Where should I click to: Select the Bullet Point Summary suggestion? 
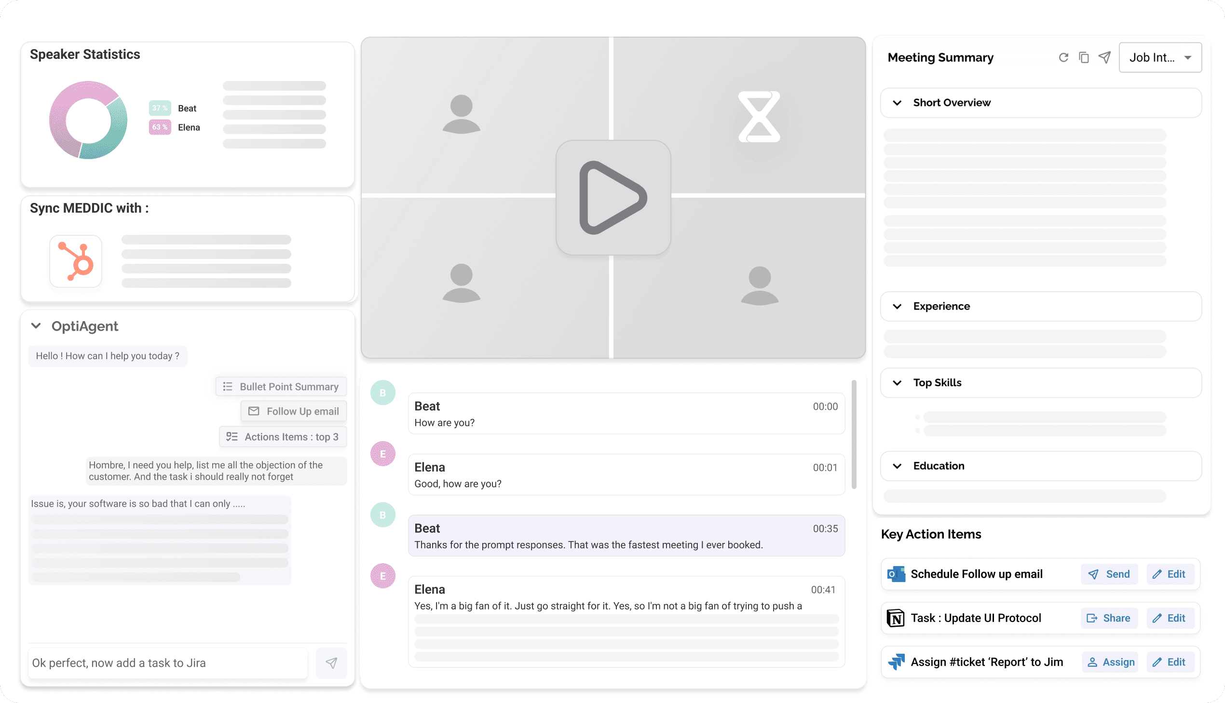(x=281, y=387)
